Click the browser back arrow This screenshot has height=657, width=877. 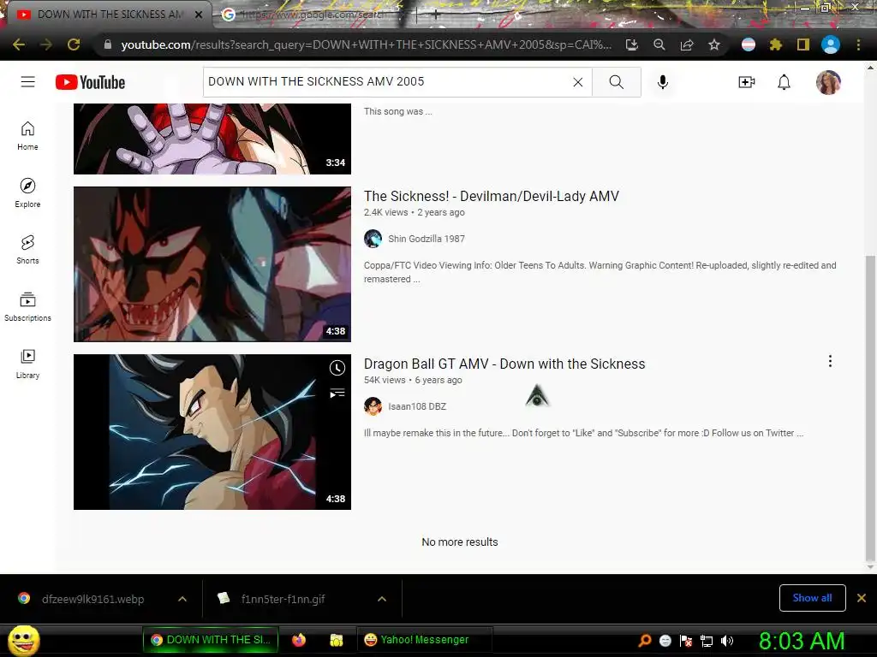[19, 44]
